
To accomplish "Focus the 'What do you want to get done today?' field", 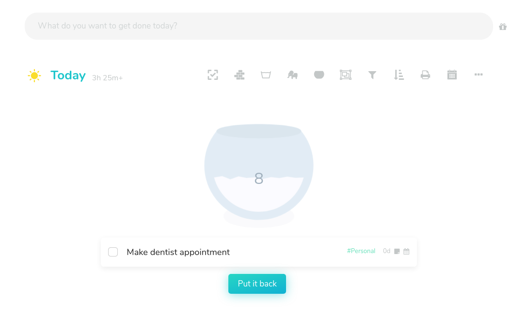I will point(259,26).
